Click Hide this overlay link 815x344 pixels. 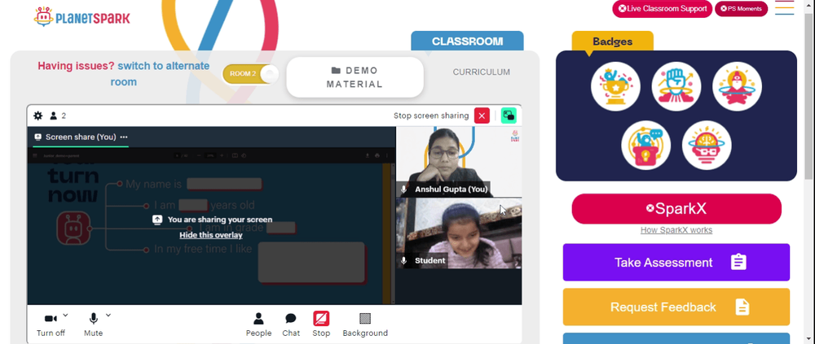coord(211,235)
